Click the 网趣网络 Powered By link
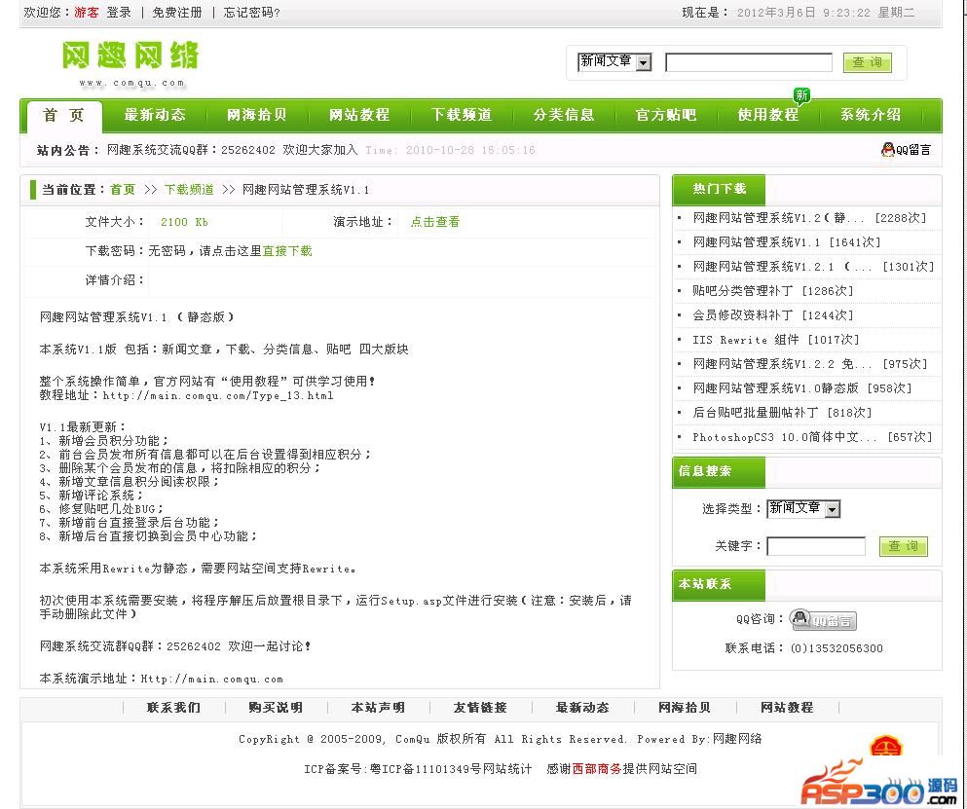Image resolution: width=967 pixels, height=809 pixels. pos(737,739)
